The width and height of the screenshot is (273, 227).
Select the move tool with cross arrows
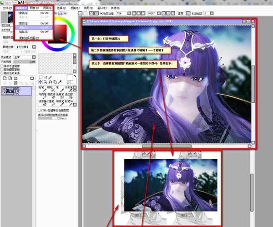pos(40,82)
